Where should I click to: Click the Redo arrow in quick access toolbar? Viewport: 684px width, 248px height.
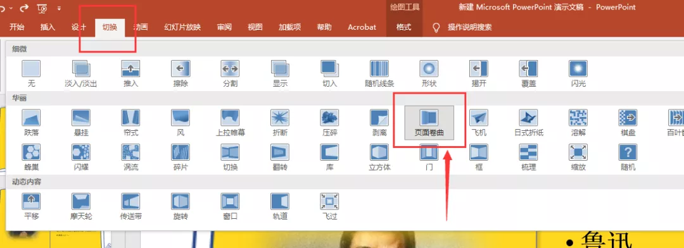pyautogui.click(x=25, y=8)
